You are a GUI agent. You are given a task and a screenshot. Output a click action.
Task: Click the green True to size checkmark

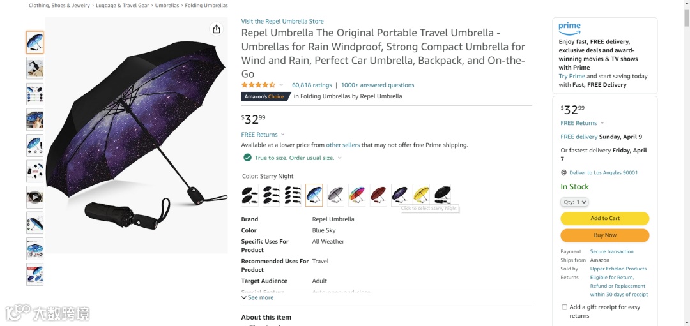point(247,158)
